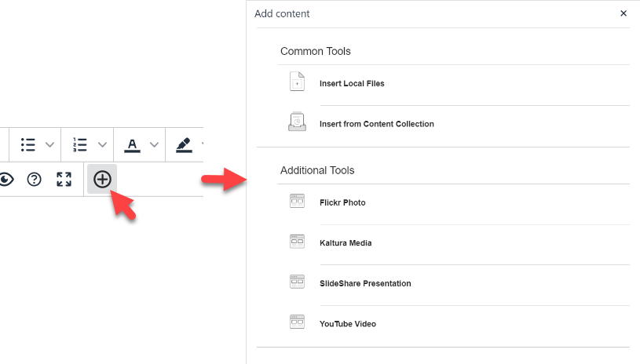This screenshot has height=364, width=640.
Task: Click the Insert Local Files page icon
Action: 297,82
